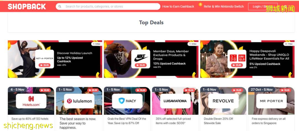Open Refer & Win Nintendo Switch
299x131 pixels.
(224, 6)
